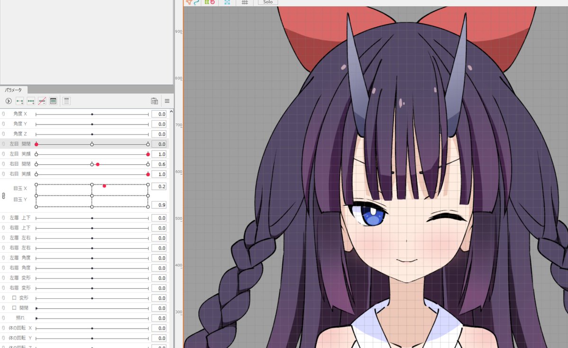Select the 右目 笑顔 parameter label

pos(20,174)
